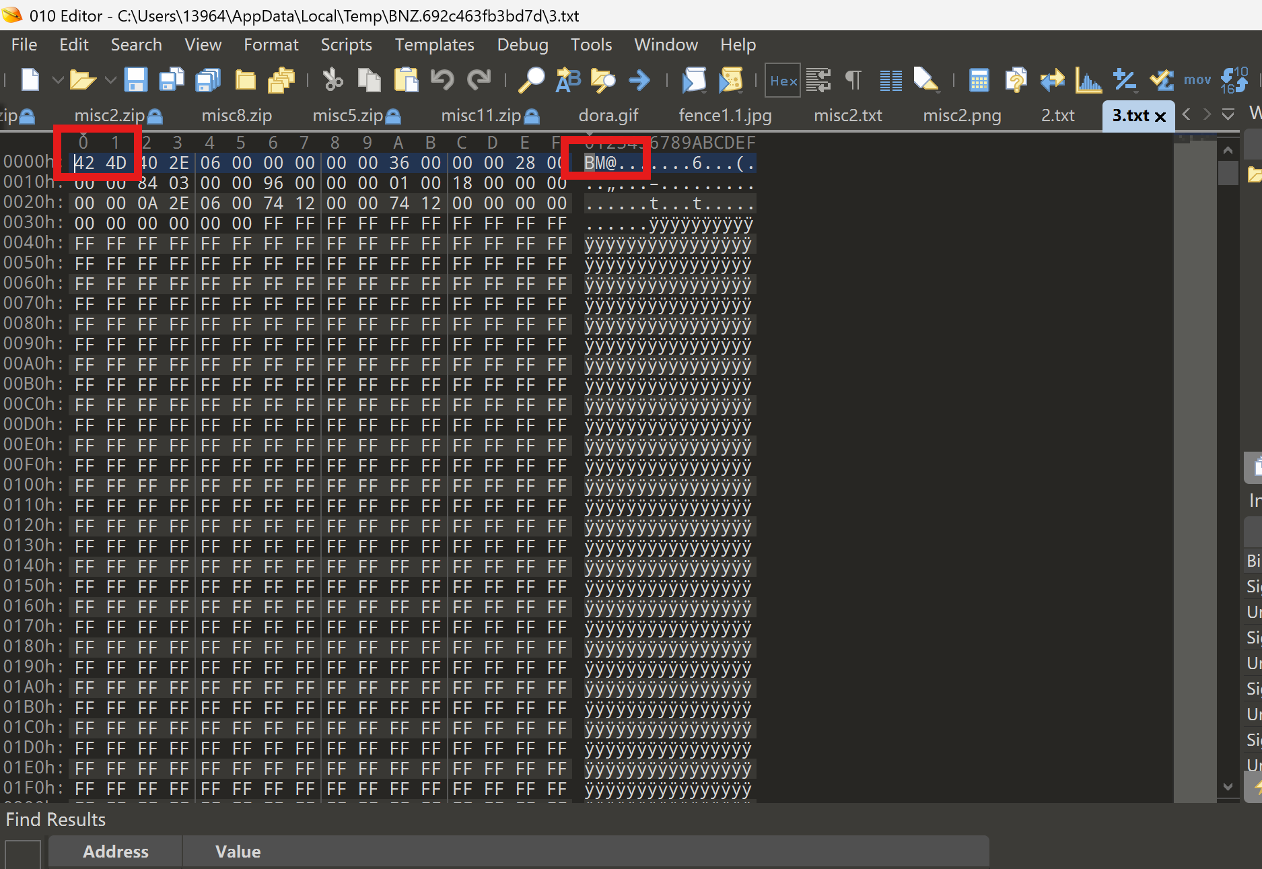Open the Histogram tool
The height and width of the screenshot is (869, 1262).
pyautogui.click(x=1088, y=80)
